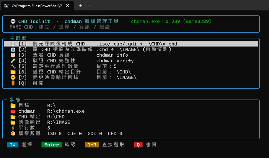The height and width of the screenshot is (158, 269).
Task: Click the 'MAME CHD' subtitle line
Action: click(60, 27)
